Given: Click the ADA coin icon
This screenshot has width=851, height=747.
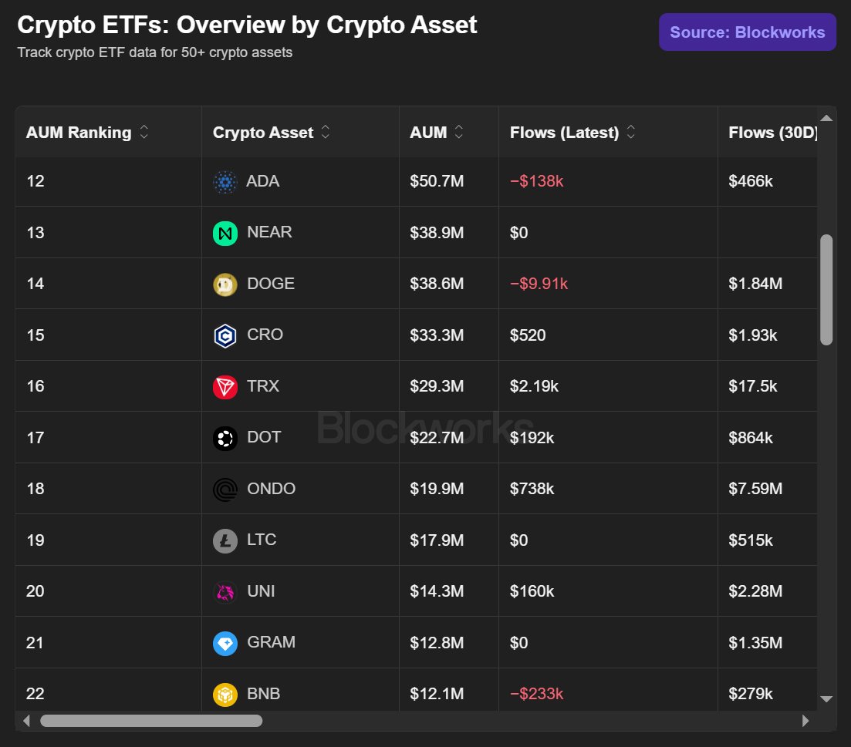Looking at the screenshot, I should pyautogui.click(x=225, y=182).
